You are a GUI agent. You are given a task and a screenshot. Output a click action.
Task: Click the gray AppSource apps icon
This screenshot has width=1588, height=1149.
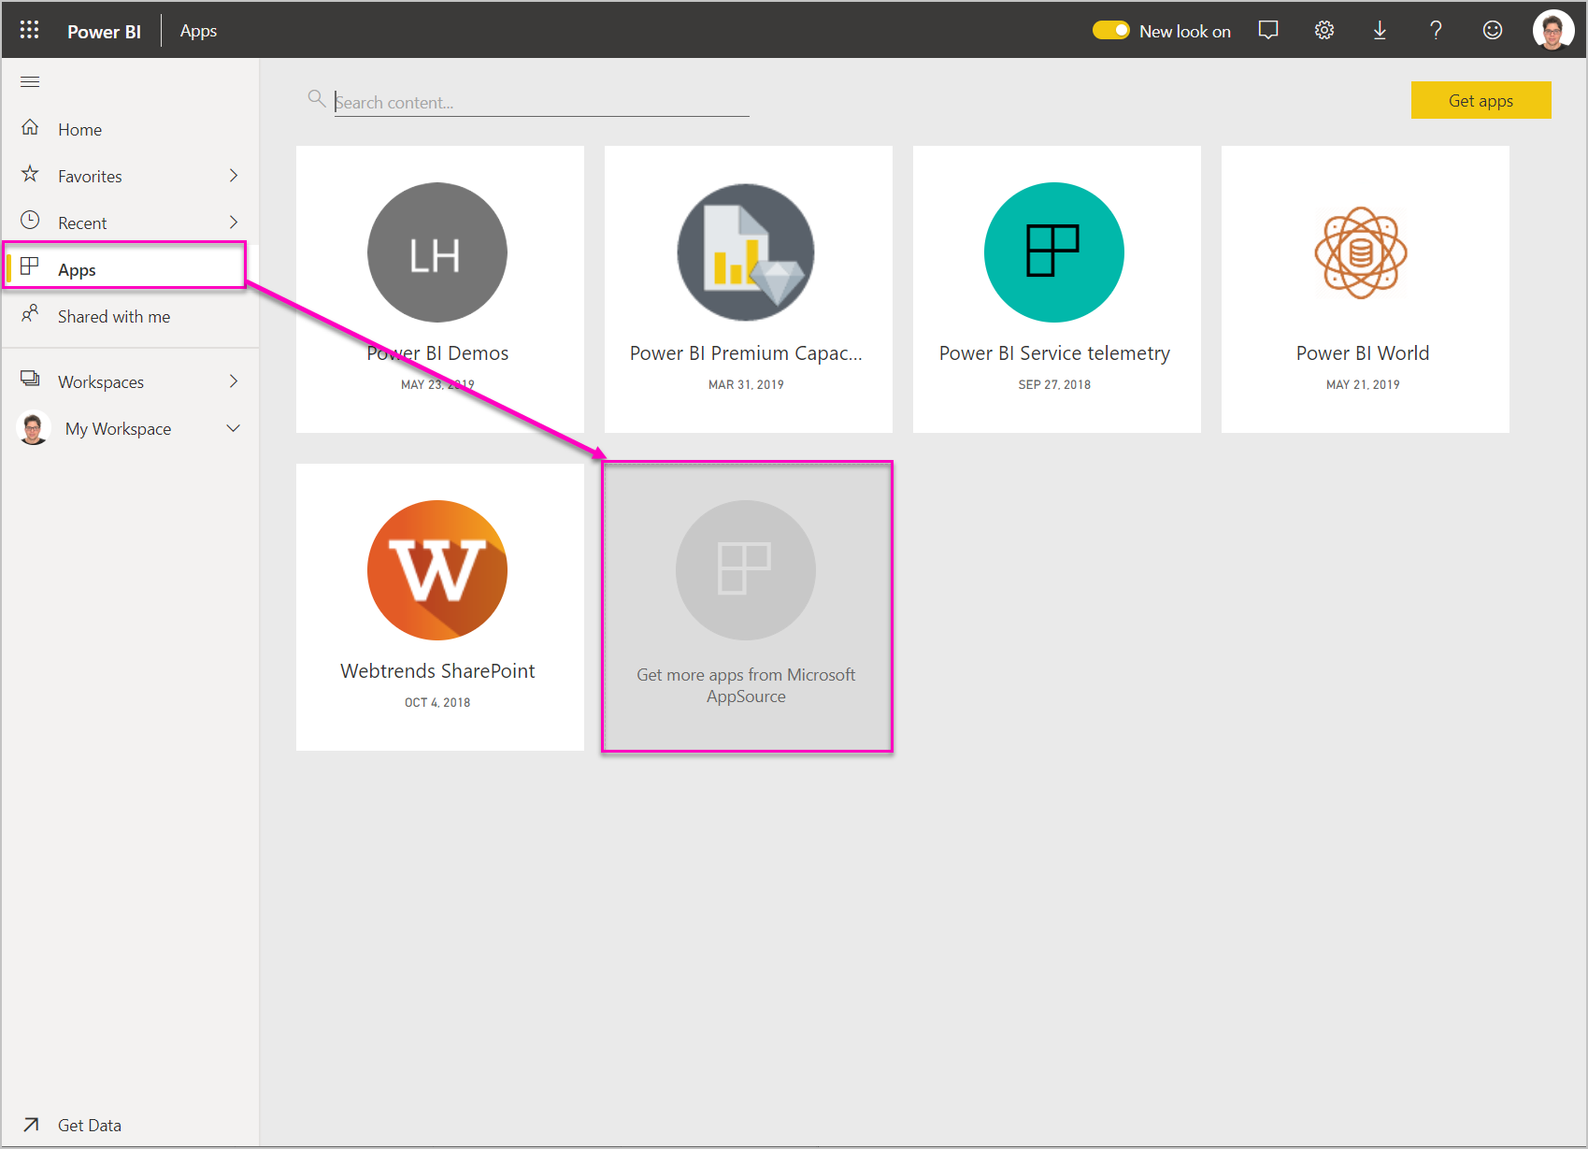coord(746,570)
